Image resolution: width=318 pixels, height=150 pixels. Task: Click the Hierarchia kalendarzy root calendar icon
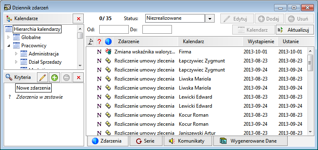coord(9,29)
